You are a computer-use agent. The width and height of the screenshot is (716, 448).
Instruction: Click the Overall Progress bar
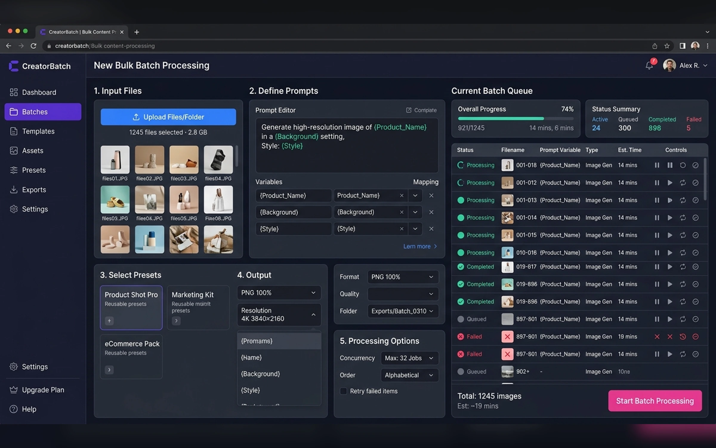click(x=516, y=119)
